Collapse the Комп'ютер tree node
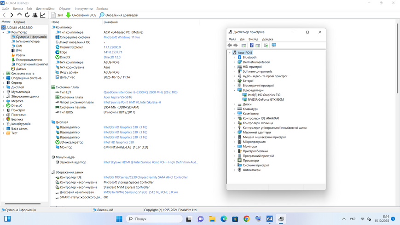 coord(3,32)
